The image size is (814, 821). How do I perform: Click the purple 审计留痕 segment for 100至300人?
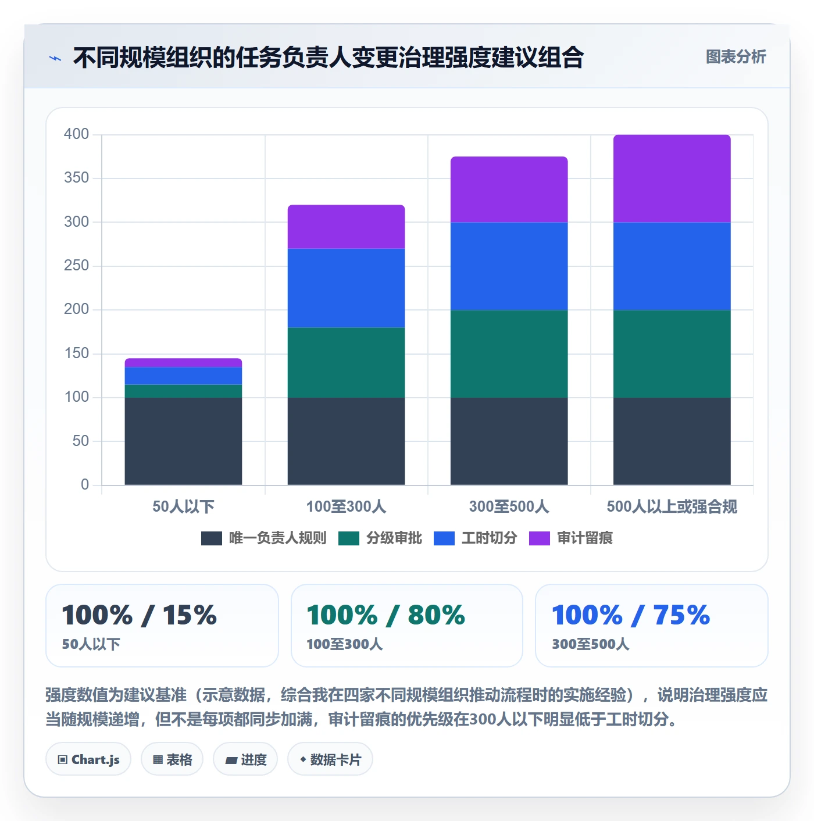click(x=347, y=227)
